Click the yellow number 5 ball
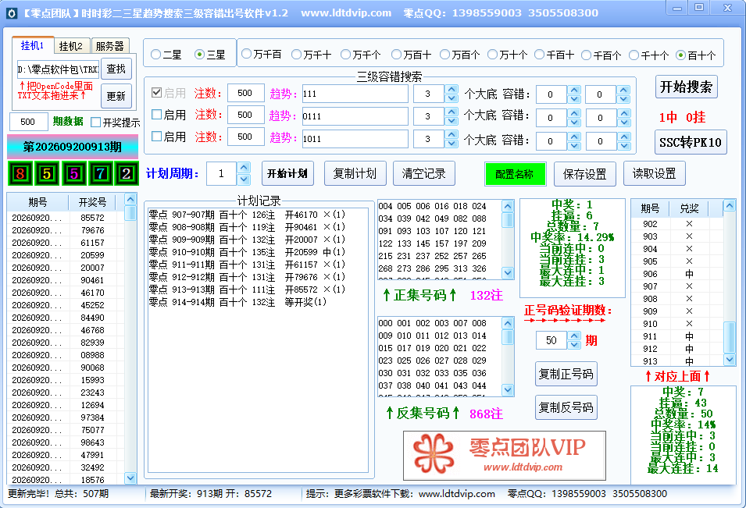This screenshot has width=746, height=508. point(47,173)
